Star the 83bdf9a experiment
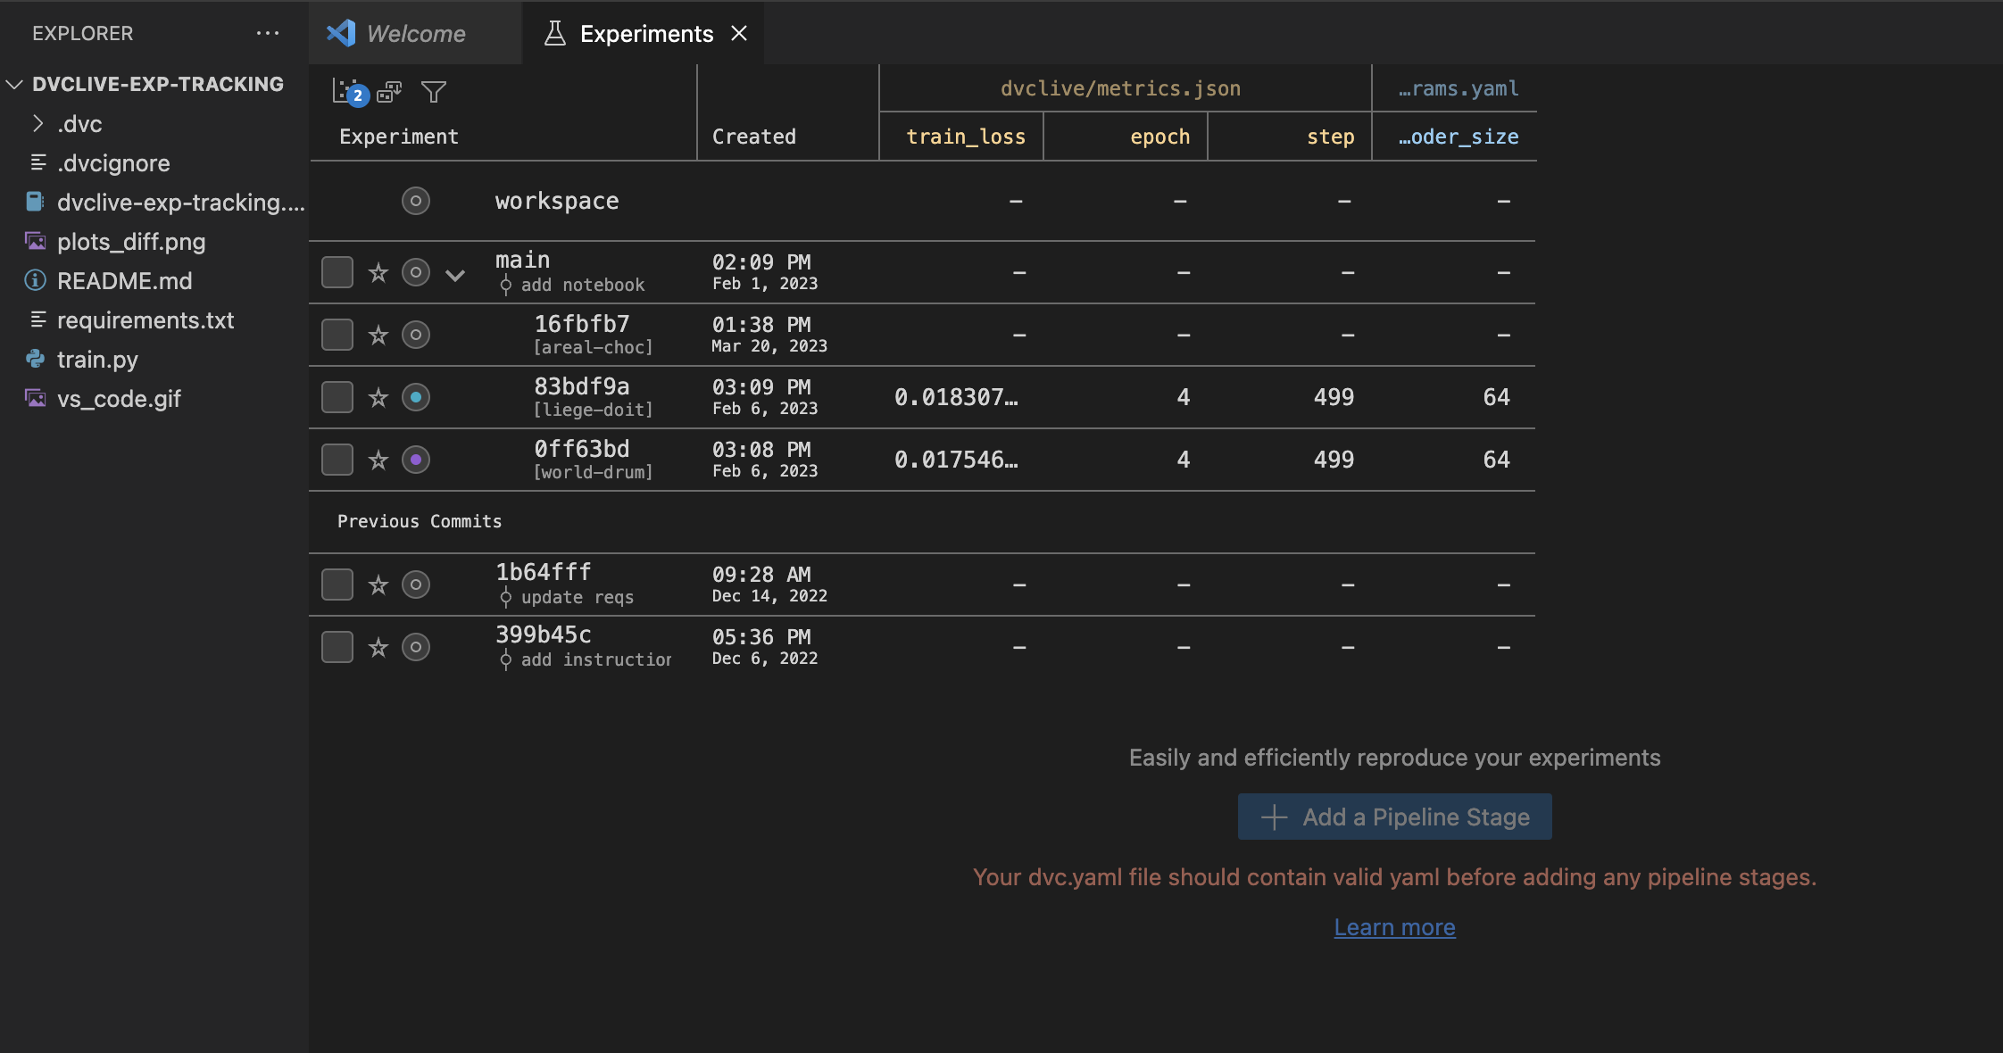The image size is (2003, 1053). [378, 397]
